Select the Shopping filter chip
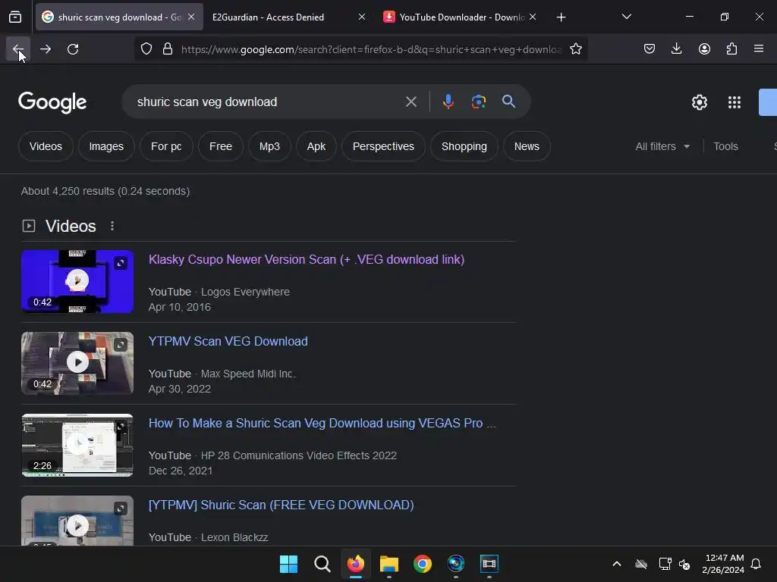Image resolution: width=777 pixels, height=582 pixels. pos(464,146)
